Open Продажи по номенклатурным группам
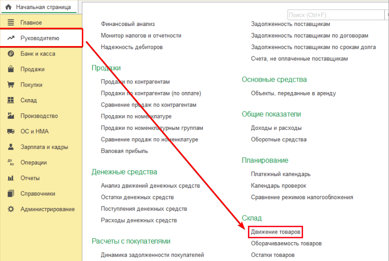389x261 pixels. coord(152,128)
